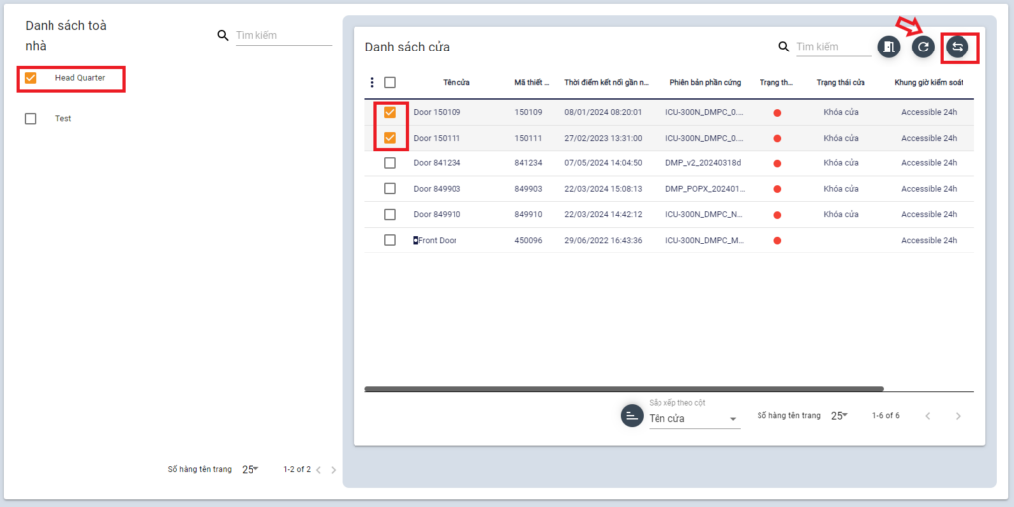This screenshot has height=507, width=1014.
Task: Open door list rows-per-page dropdown
Action: (838, 416)
